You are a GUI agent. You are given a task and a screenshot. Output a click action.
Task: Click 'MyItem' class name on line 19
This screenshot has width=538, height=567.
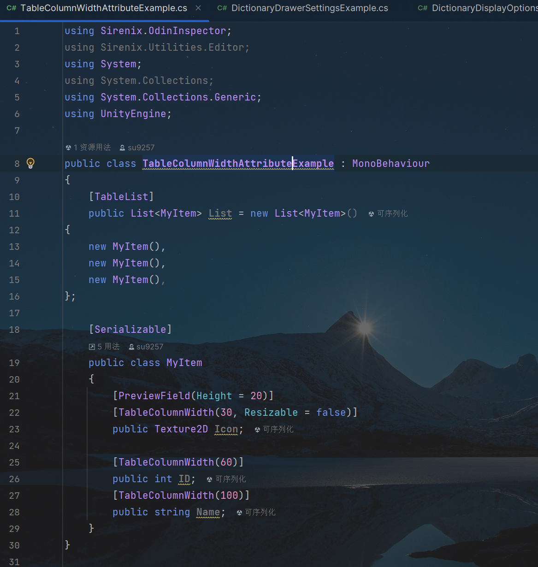[184, 363]
